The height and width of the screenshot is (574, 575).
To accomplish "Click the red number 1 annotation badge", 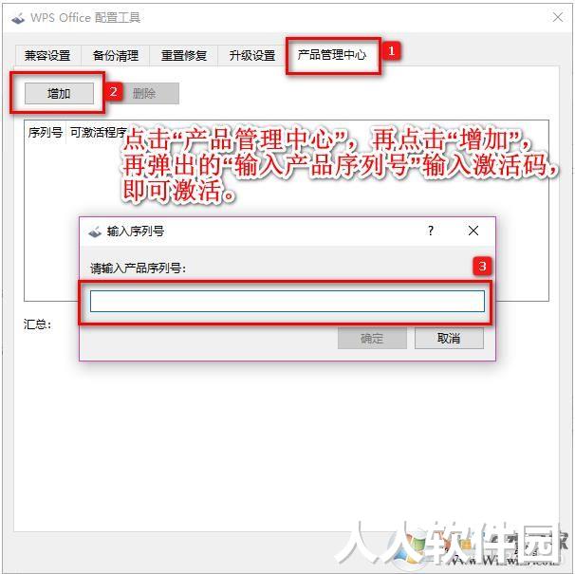I will 391,50.
